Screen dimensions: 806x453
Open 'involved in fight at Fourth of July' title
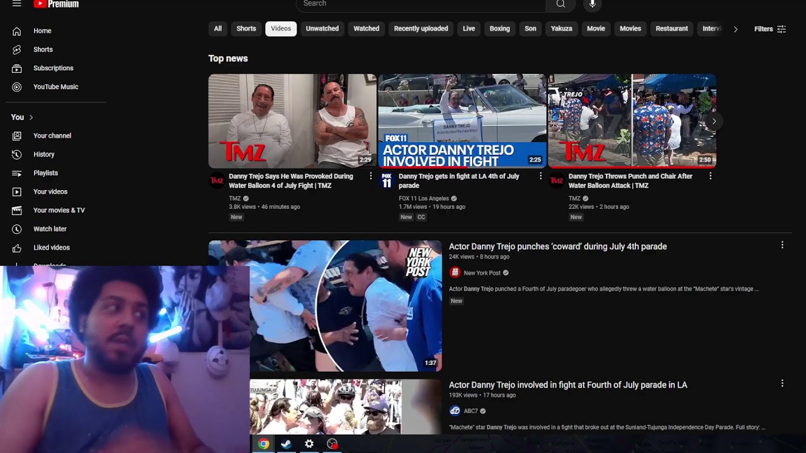568,385
